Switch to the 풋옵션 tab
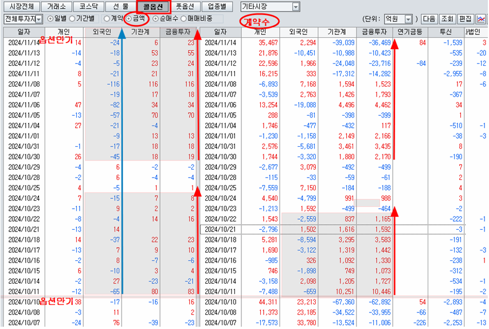The image size is (489, 329). [185, 7]
